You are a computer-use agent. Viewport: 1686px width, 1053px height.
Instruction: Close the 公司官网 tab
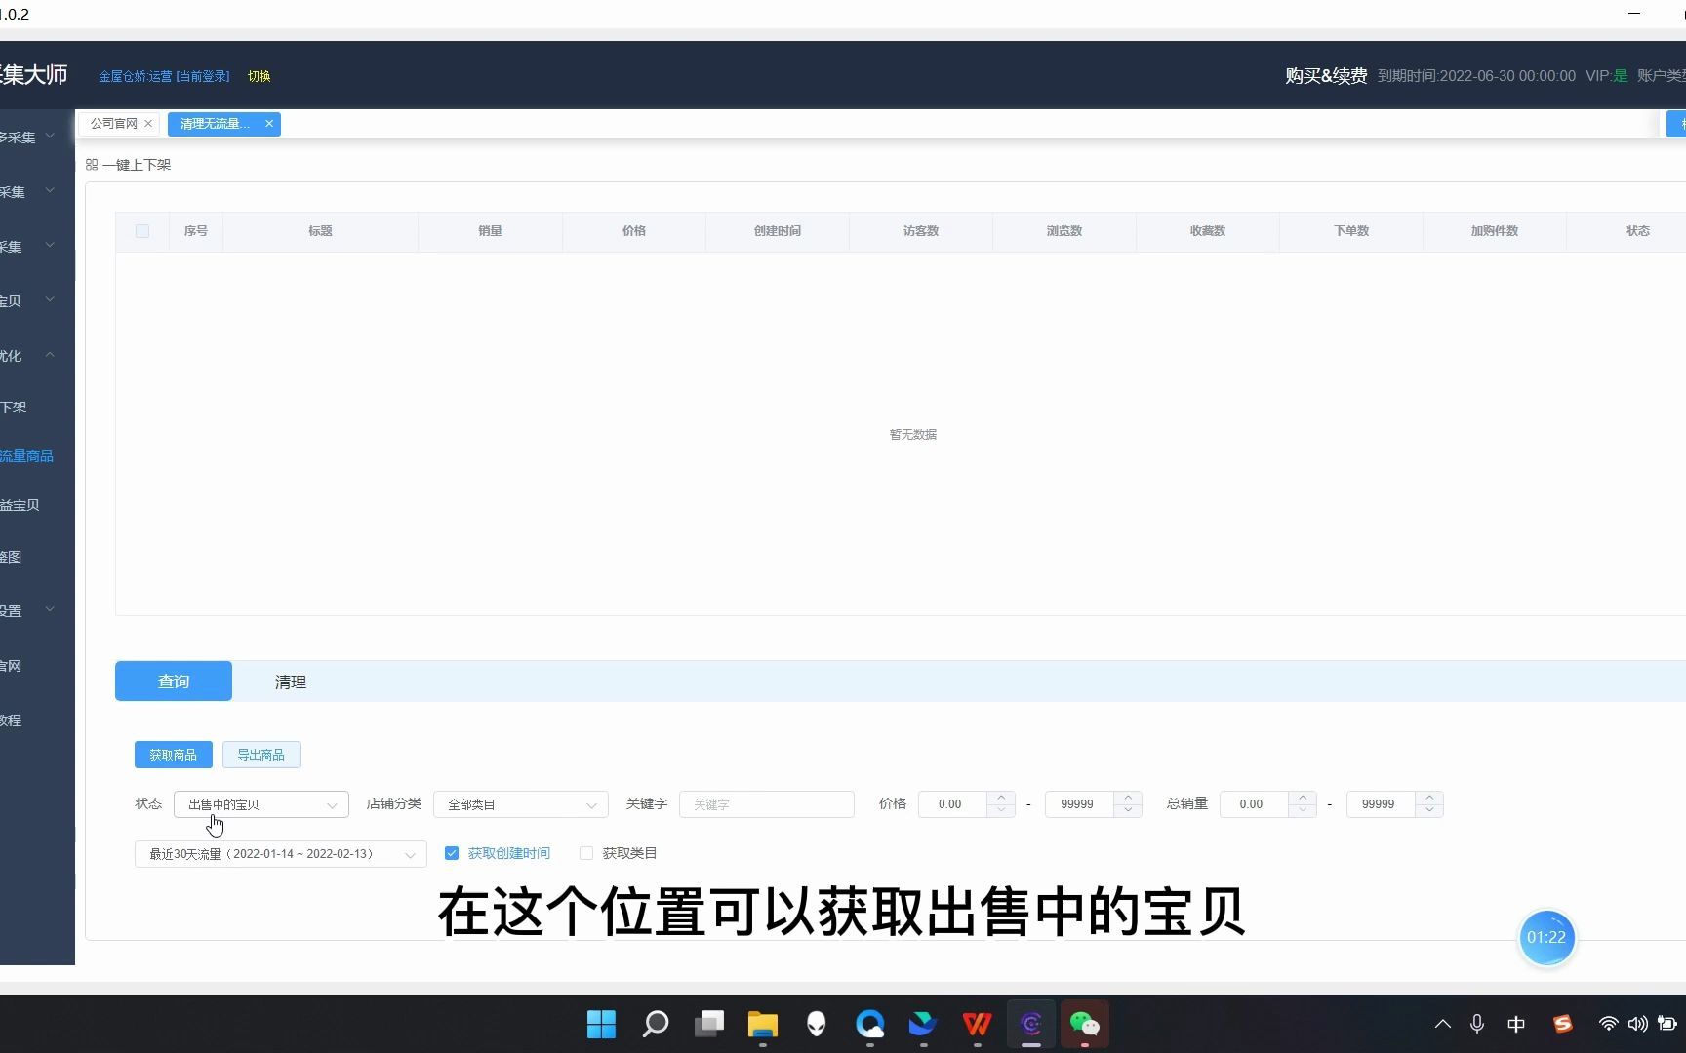[x=148, y=124]
